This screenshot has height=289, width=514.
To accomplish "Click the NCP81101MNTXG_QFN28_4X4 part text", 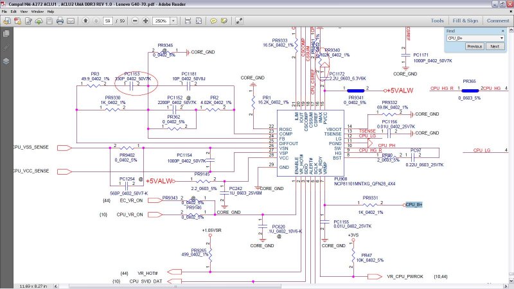I will pyautogui.click(x=364, y=184).
